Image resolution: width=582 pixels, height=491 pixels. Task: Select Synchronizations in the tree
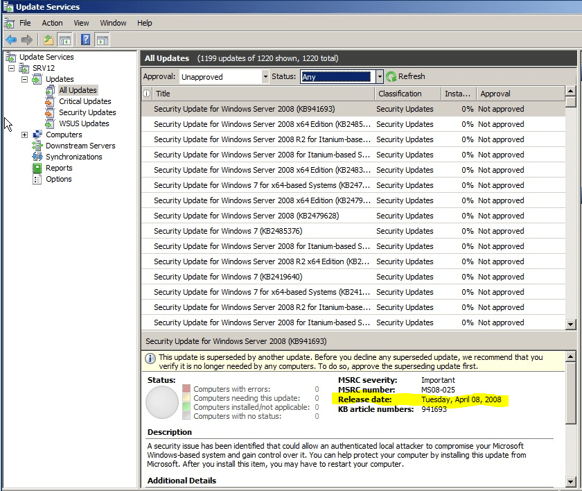tap(74, 157)
